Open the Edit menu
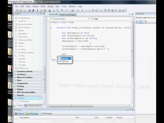Image resolution: width=164 pixels, height=123 pixels. click(22, 6)
